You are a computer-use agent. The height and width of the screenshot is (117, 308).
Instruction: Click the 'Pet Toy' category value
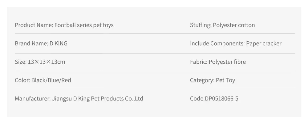[225, 80]
